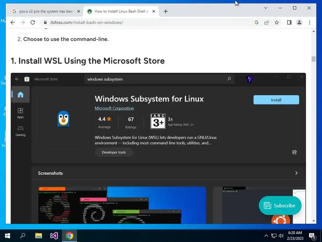This screenshot has width=322, height=242.
Task: Click the 3+ age rating link
Action: click(x=170, y=119)
